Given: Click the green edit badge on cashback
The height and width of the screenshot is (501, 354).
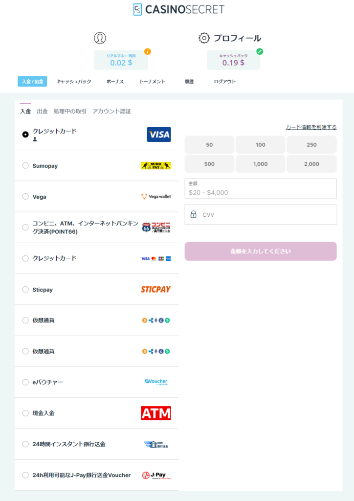Looking at the screenshot, I should pyautogui.click(x=260, y=51).
